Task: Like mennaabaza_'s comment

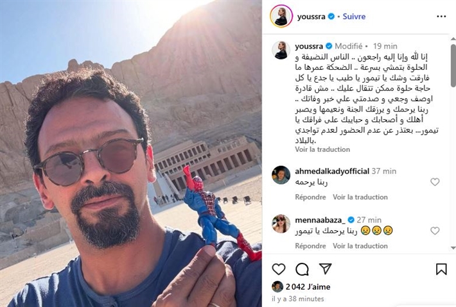Action: tap(435, 231)
